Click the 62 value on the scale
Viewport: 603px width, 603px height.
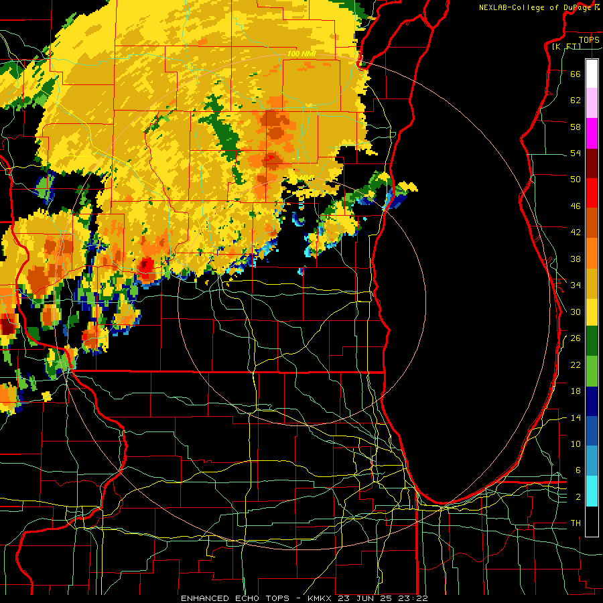576,100
